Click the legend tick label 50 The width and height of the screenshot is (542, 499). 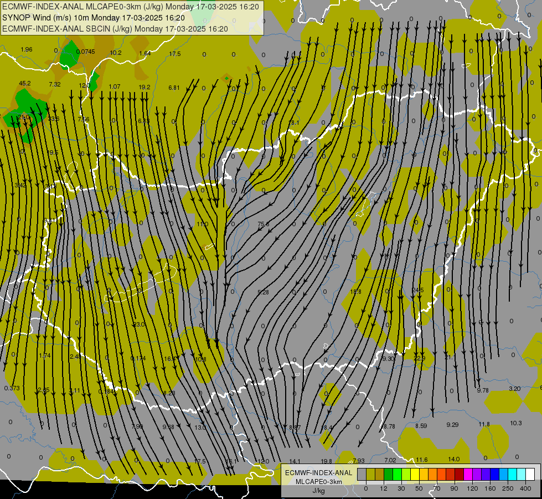click(419, 488)
